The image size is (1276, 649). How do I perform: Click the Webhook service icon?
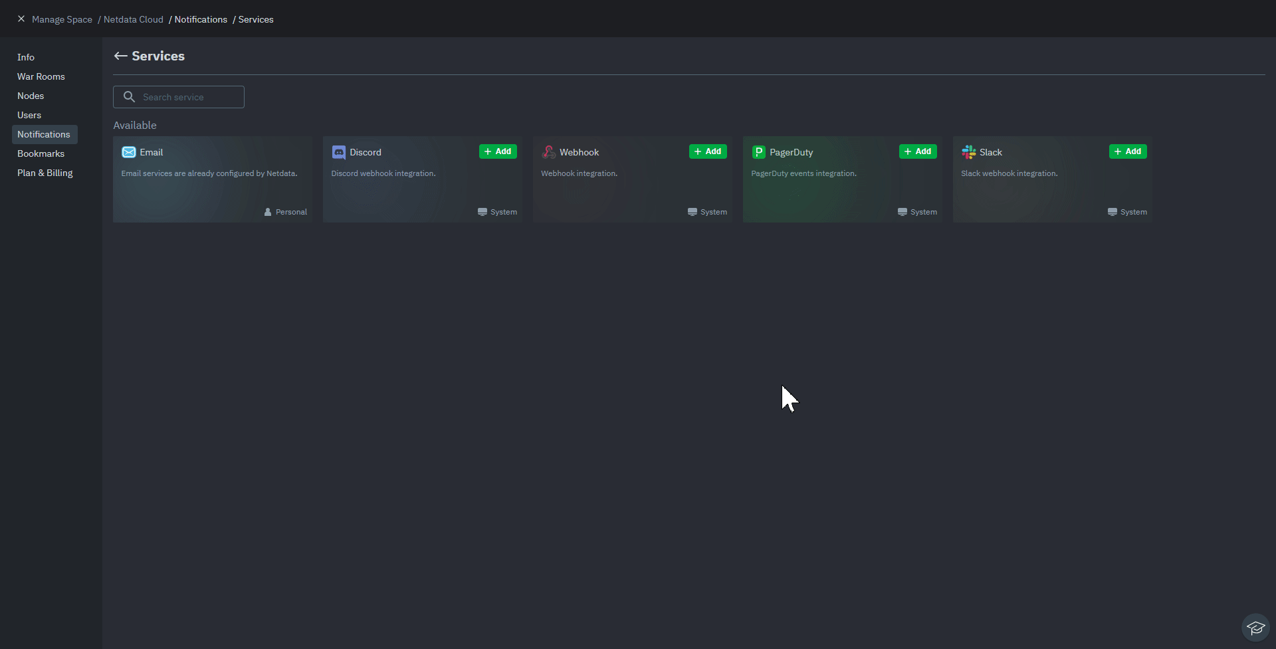(549, 152)
